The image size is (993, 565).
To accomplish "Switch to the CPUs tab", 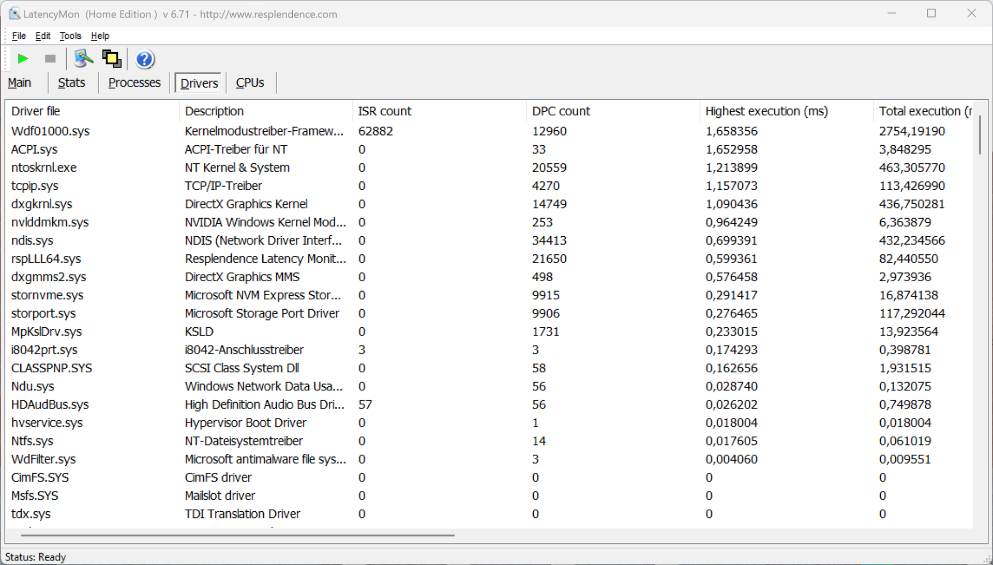I will pos(250,83).
